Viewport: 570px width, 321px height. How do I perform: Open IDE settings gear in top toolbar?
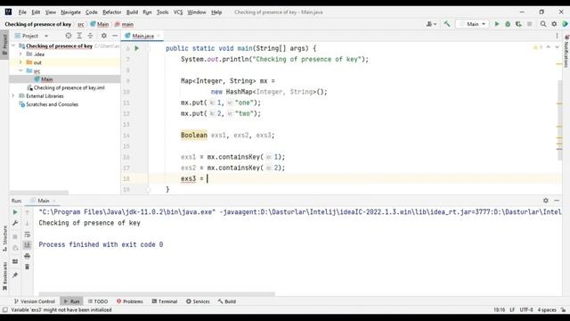pyautogui.click(x=554, y=24)
